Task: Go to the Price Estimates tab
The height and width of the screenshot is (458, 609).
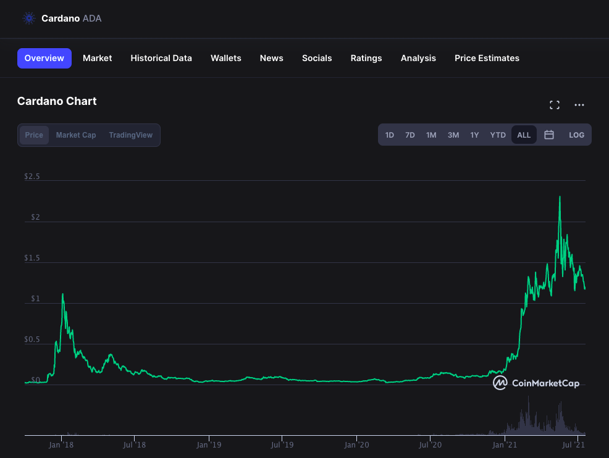Action: 487,58
